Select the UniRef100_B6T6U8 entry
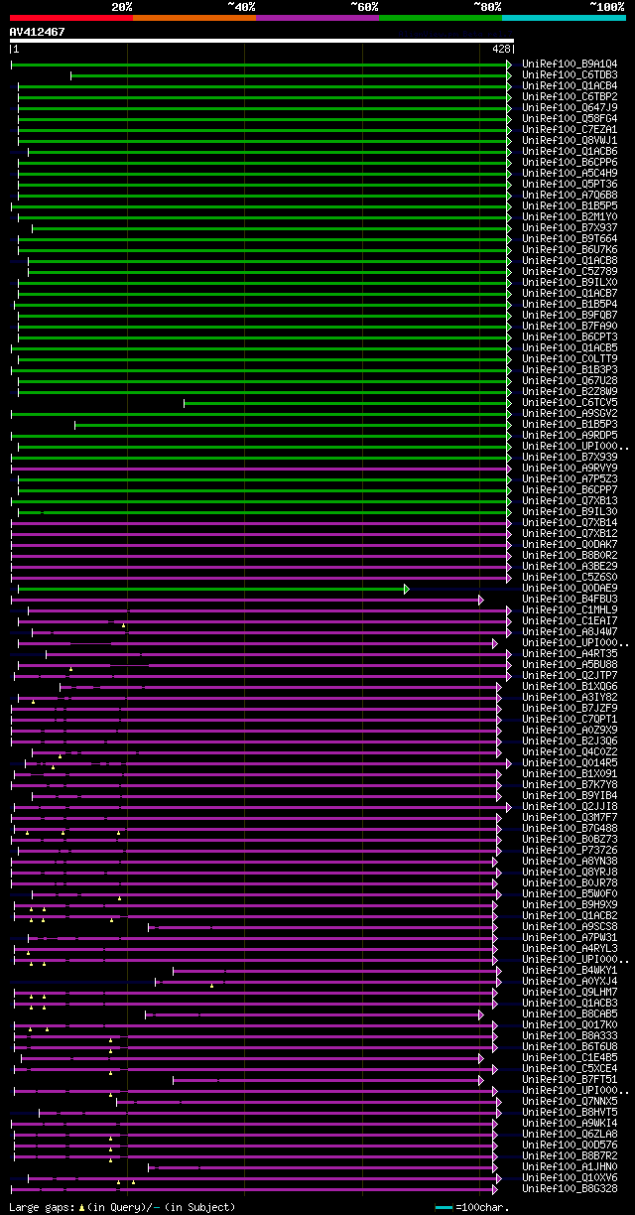Screen dimensions: 635x1215 tap(570, 1046)
